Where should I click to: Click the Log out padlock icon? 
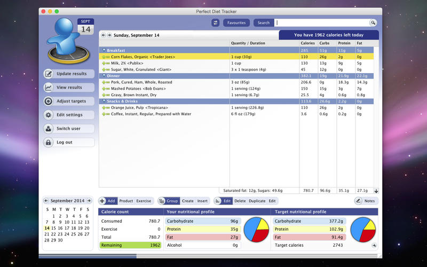coord(49,143)
